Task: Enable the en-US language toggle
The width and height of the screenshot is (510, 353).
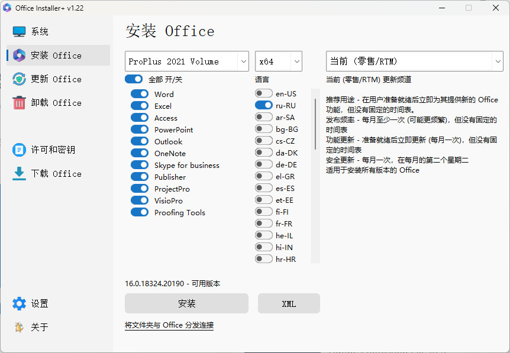Action: (x=264, y=93)
